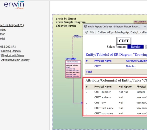Click the Total row label
Image resolution: width=147 pixels, height=130 pixels.
click(x=89, y=72)
